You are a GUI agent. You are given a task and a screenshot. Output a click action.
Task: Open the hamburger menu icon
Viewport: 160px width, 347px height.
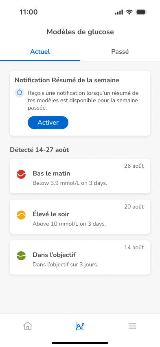(x=132, y=326)
